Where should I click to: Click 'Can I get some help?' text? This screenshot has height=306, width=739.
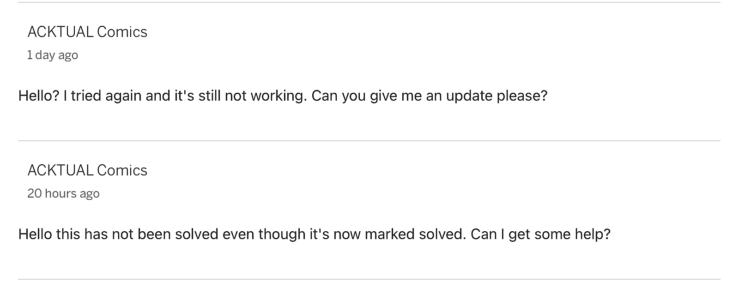pos(540,234)
